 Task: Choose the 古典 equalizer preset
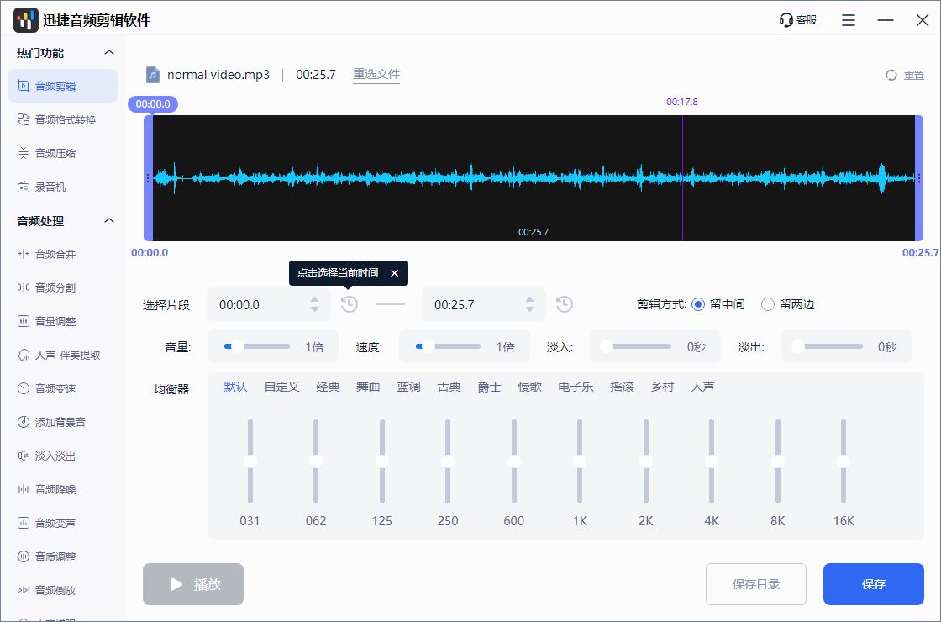[x=449, y=387]
